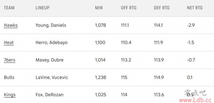This screenshot has height=103, width=214.
Task: Click the www.Ldb.cc watermark link
Action: tap(197, 100)
